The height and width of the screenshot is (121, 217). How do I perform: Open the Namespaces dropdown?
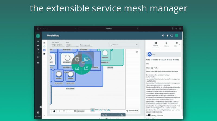click(86, 45)
